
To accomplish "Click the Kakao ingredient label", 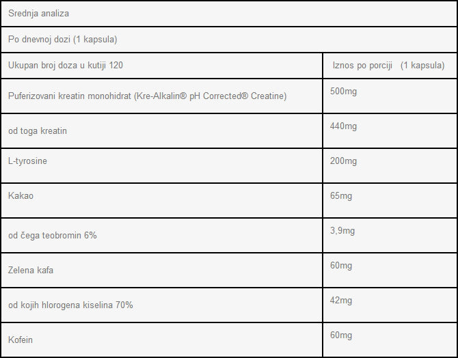I will click(x=21, y=196).
